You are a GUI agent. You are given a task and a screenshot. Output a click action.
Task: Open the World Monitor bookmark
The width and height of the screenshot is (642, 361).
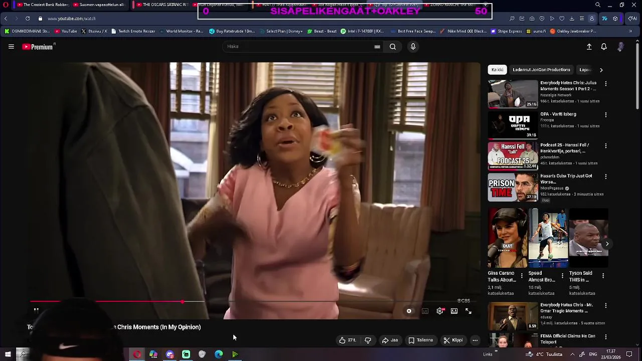tap(181, 31)
